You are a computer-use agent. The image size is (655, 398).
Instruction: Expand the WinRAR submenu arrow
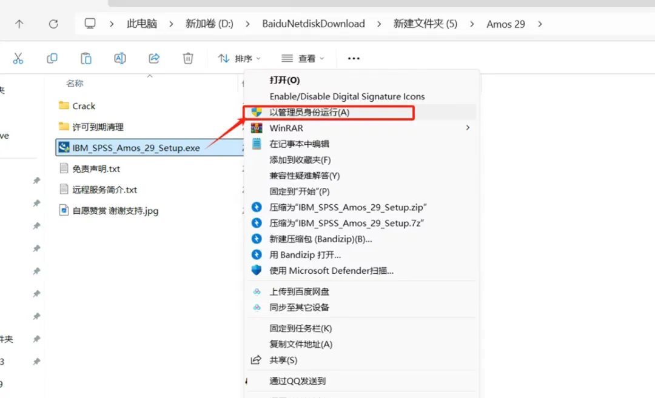[468, 128]
